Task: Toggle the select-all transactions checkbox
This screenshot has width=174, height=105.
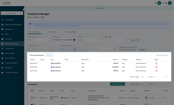Action: pos(32,91)
